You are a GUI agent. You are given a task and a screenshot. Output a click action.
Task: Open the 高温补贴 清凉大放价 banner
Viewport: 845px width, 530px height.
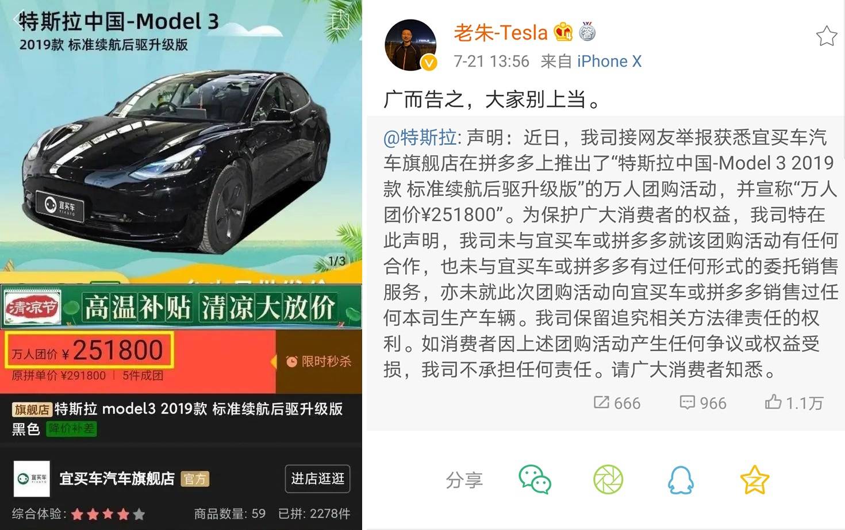(181, 308)
